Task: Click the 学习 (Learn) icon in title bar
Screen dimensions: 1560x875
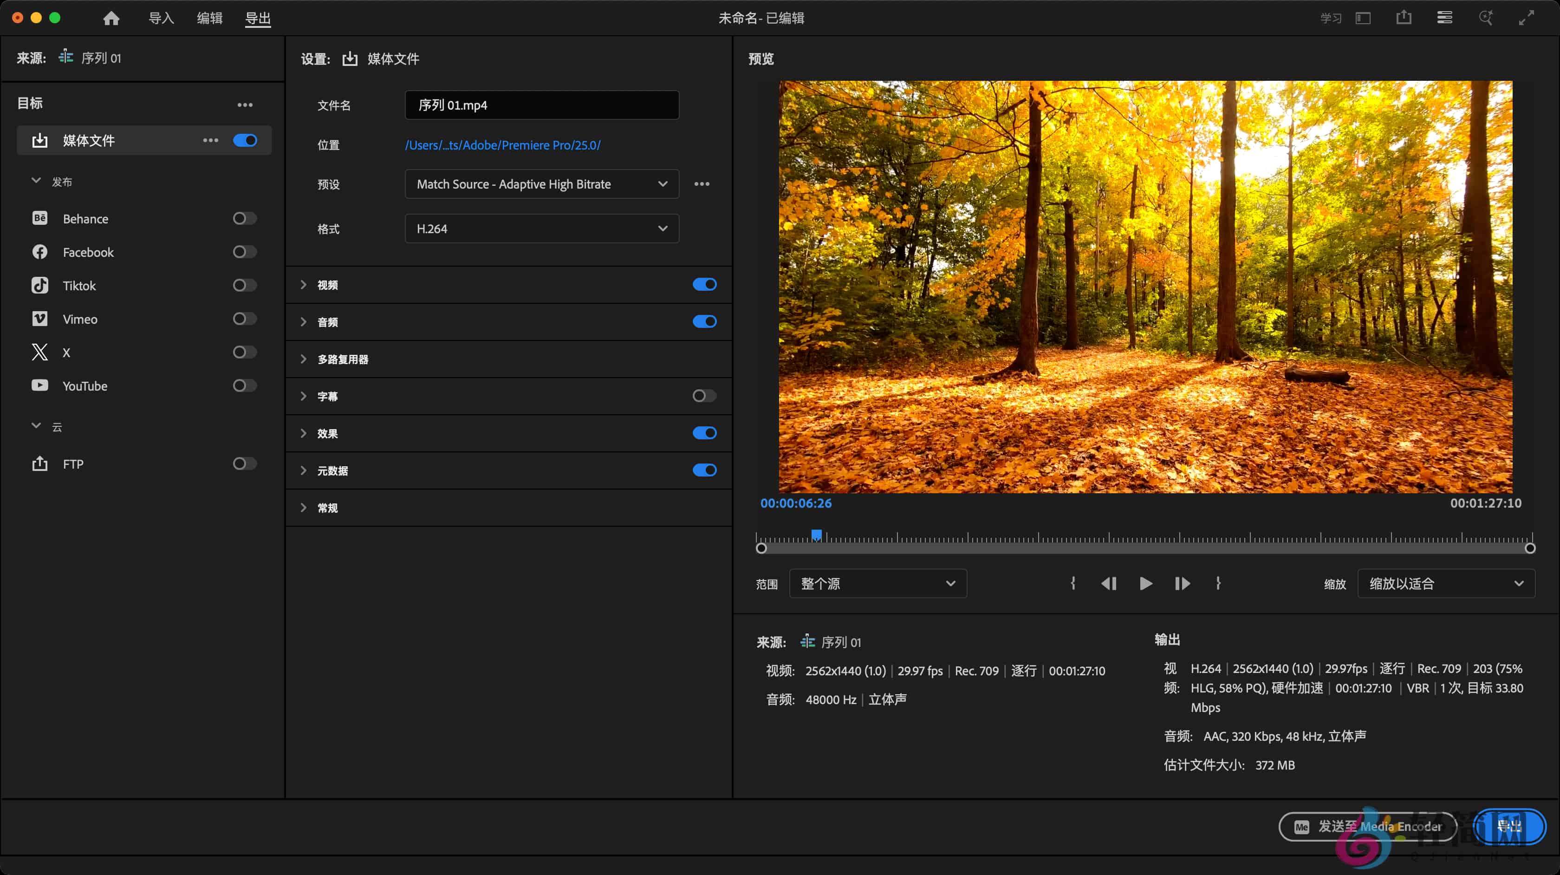Action: pos(1331,18)
